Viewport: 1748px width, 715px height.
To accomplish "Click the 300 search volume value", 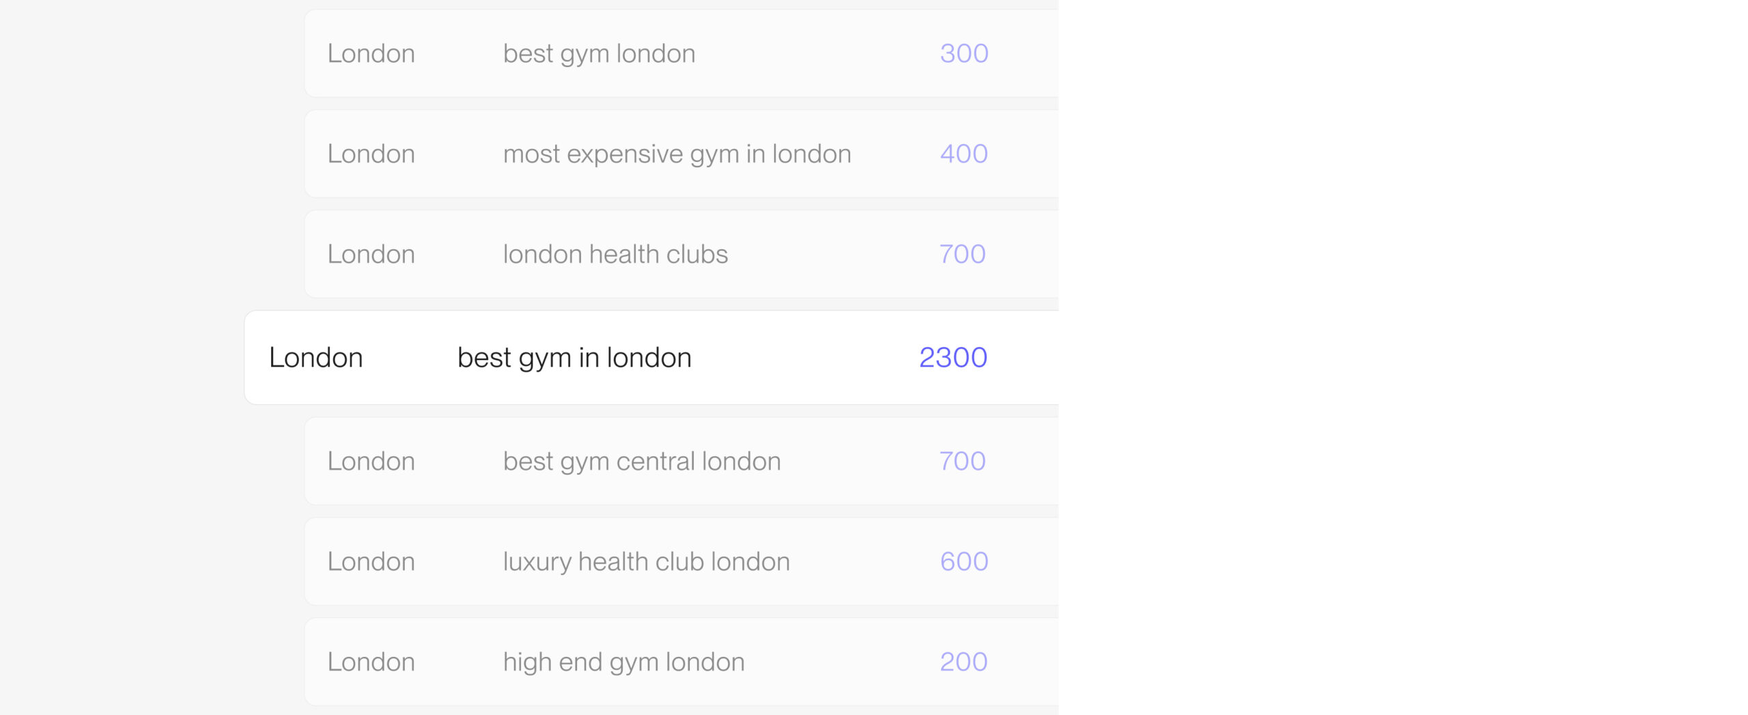I will pos(964,53).
